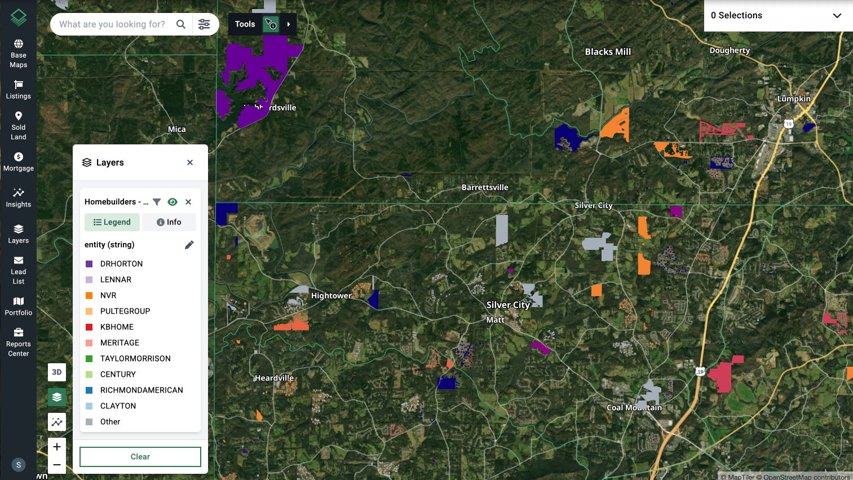Select LENNAR legend entry

click(x=116, y=280)
